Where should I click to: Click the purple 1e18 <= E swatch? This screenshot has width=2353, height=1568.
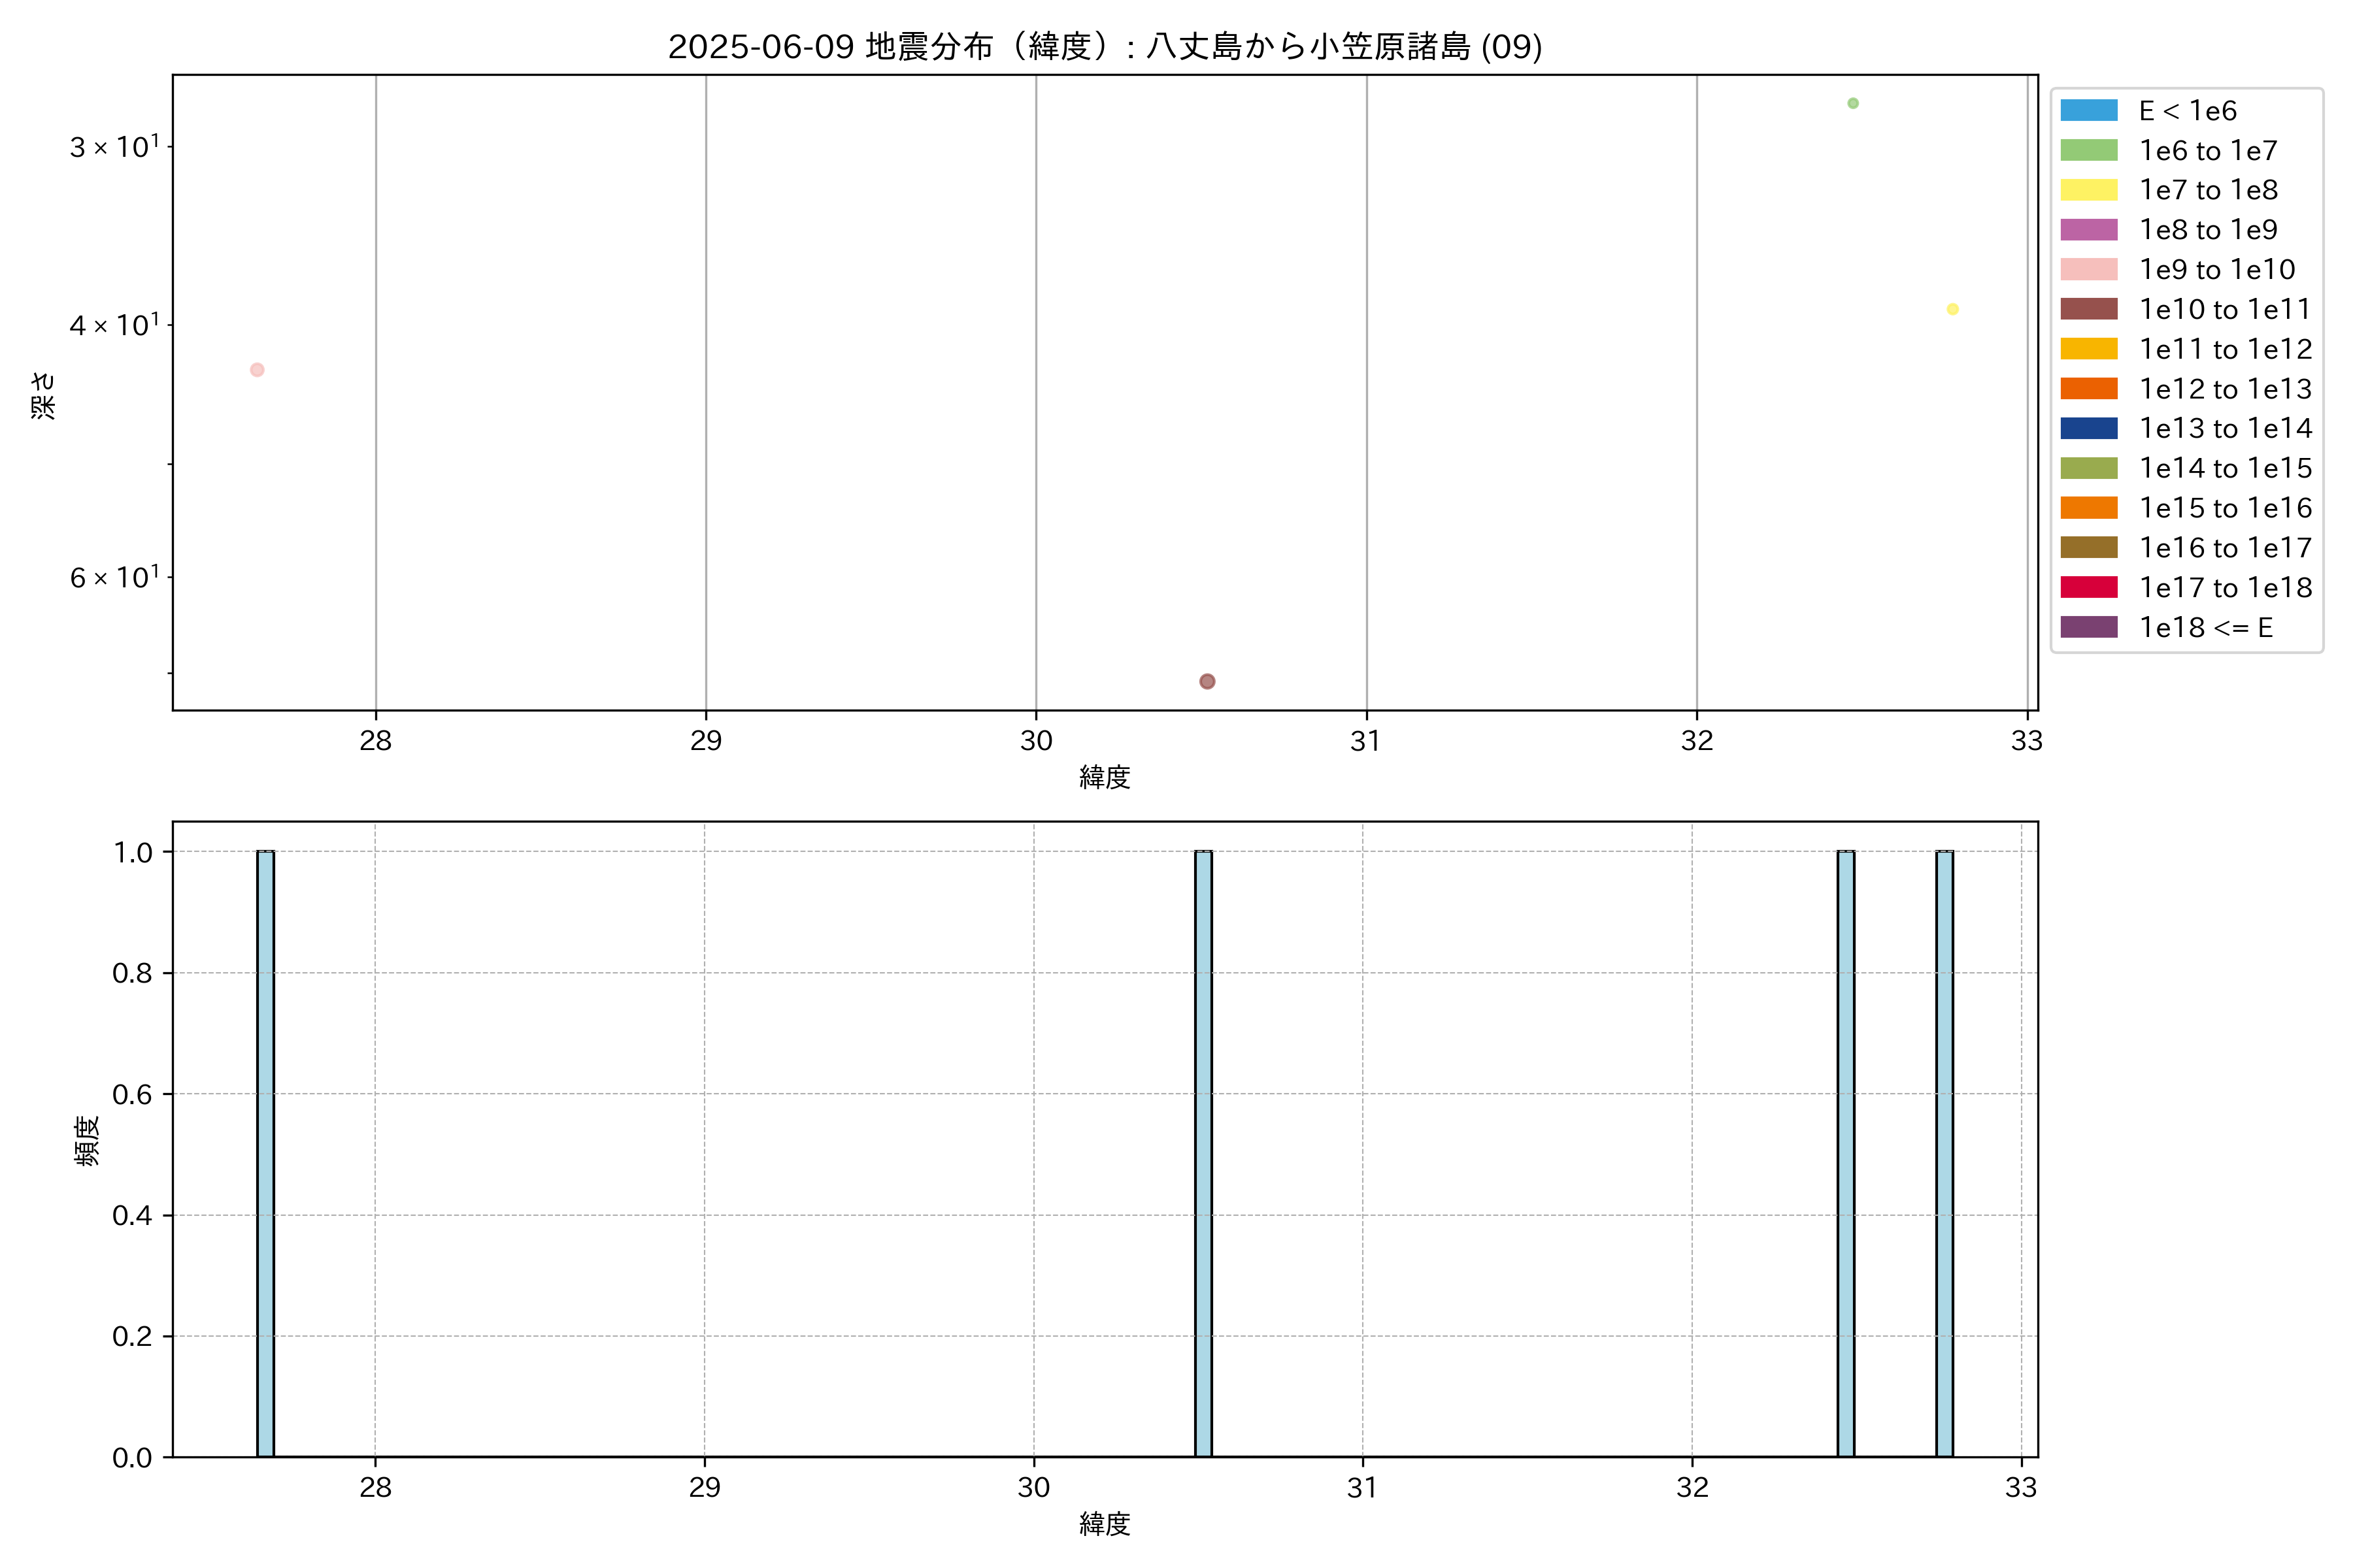coord(2089,627)
